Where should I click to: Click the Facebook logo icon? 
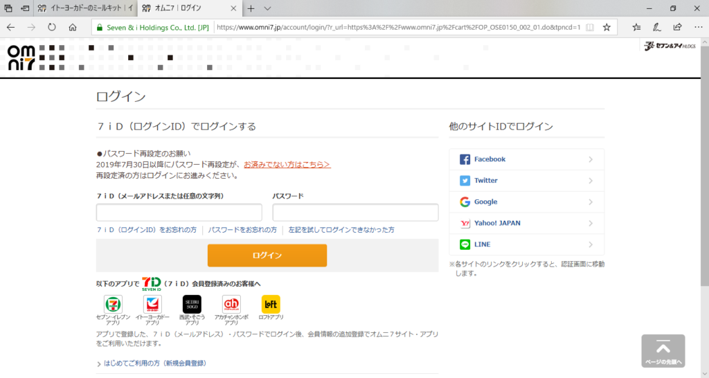[465, 159]
